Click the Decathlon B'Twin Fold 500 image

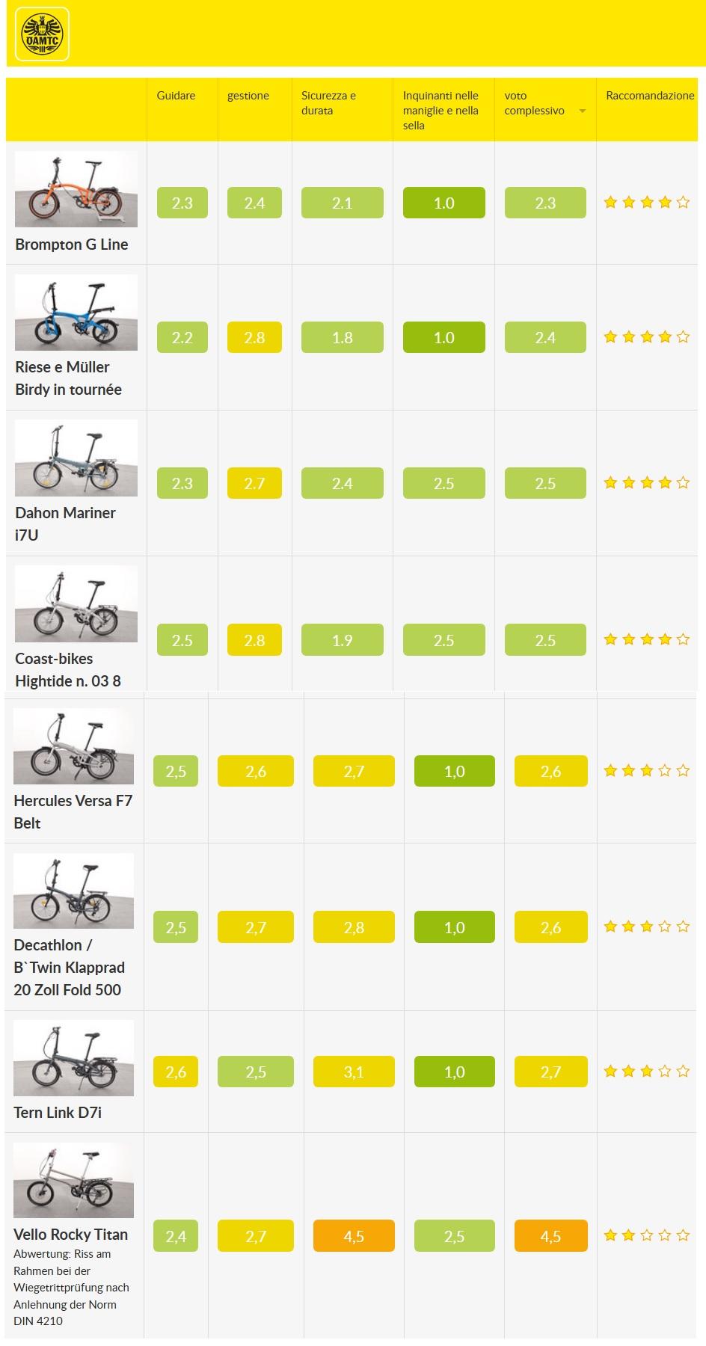pyautogui.click(x=73, y=891)
